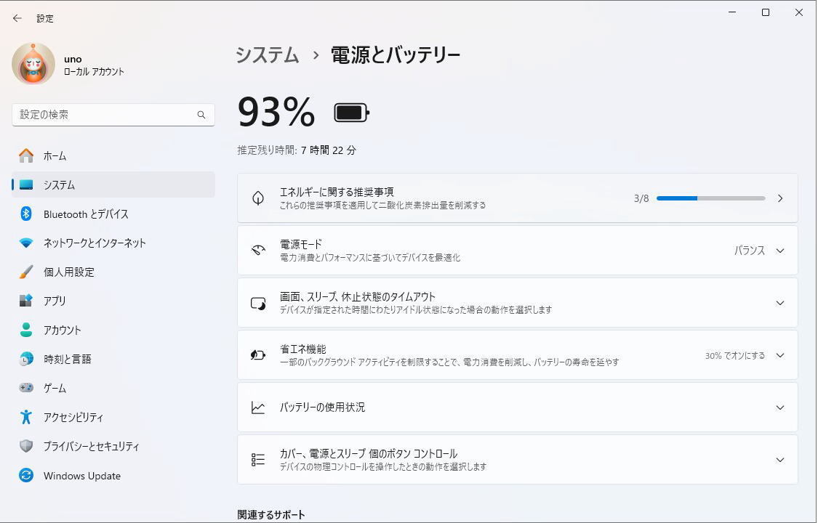Click the battery icon next to 93%
Image resolution: width=818 pixels, height=523 pixels.
pos(350,113)
